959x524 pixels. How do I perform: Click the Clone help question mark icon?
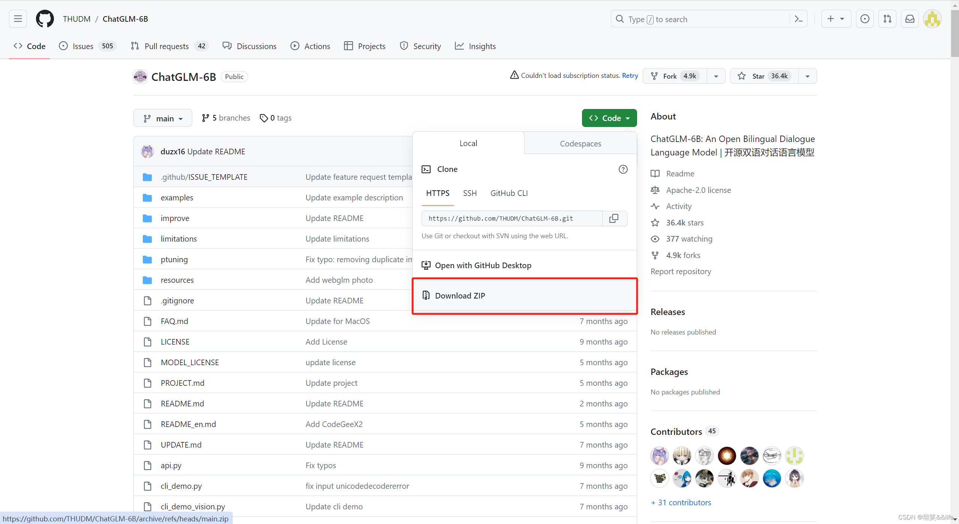pyautogui.click(x=623, y=169)
